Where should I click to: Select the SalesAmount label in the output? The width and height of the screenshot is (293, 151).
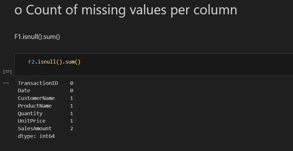pos(34,128)
